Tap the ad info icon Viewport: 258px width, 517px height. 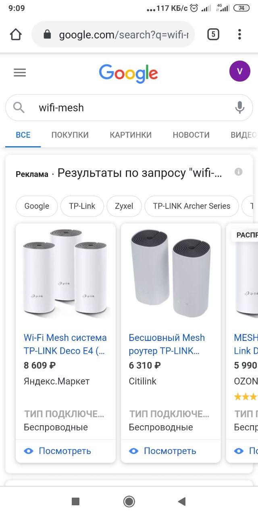click(239, 172)
